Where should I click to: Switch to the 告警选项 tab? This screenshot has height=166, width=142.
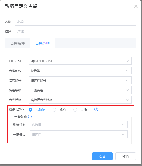pyautogui.click(x=42, y=43)
